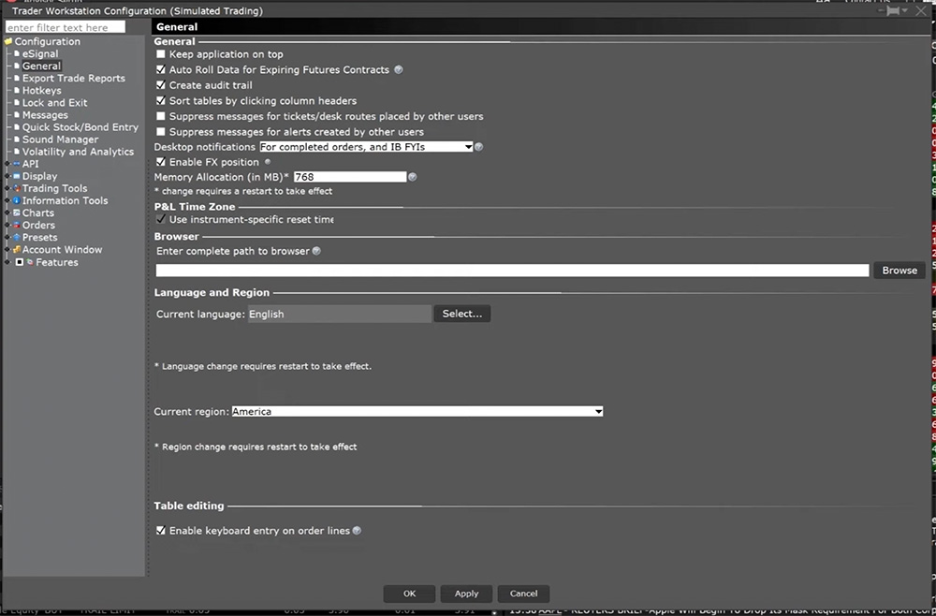The width and height of the screenshot is (936, 616).
Task: Click the Configuration folder icon in tree
Action: click(8, 42)
